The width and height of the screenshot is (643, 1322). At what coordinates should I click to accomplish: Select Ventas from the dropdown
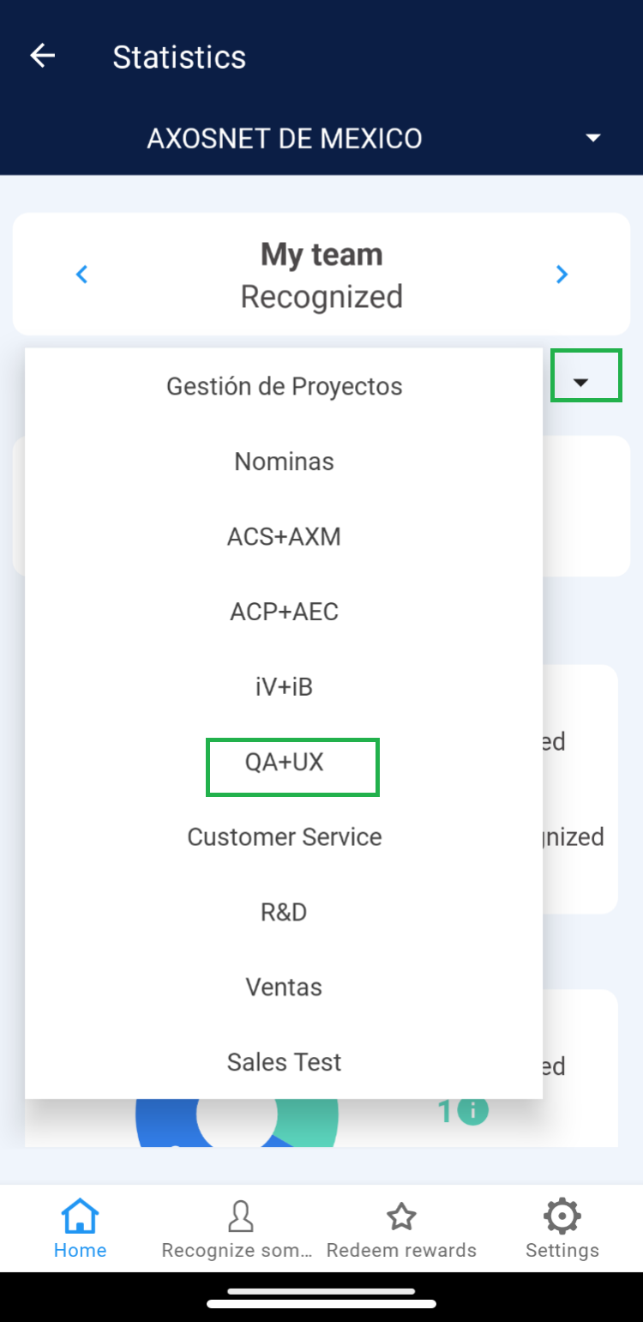[x=284, y=987]
